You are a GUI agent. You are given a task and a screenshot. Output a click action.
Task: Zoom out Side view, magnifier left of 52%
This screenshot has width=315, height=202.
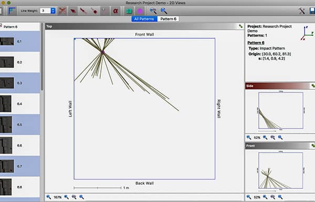[x=249, y=137]
